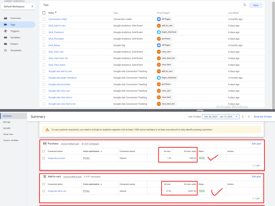Open 87 of 87 campaigns link
275x206 pixels.
point(90,144)
